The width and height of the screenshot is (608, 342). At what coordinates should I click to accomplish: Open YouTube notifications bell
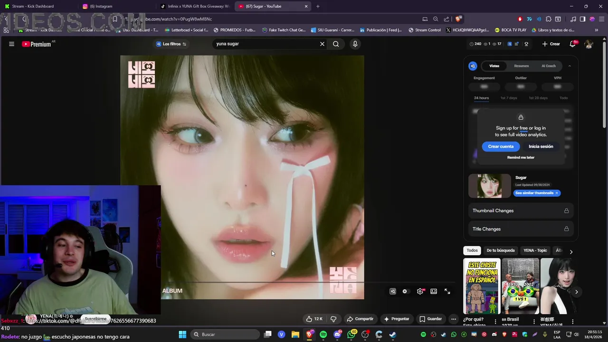573,44
